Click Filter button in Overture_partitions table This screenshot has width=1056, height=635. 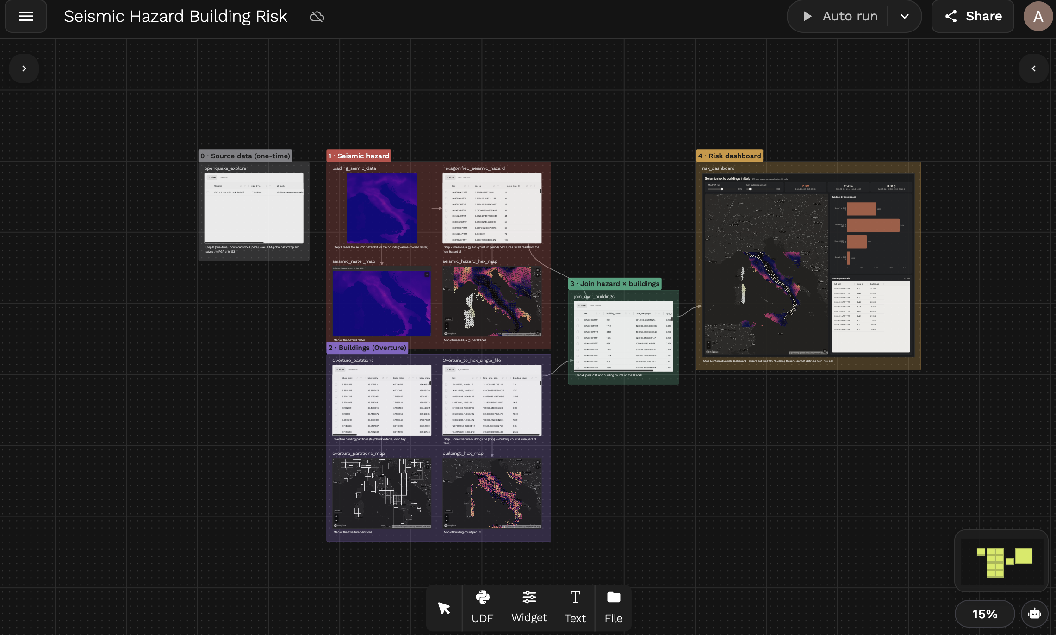(340, 369)
